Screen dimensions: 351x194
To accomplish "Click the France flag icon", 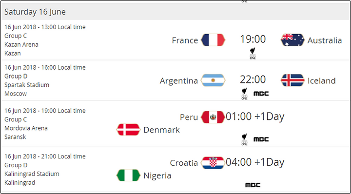I will click(213, 40).
